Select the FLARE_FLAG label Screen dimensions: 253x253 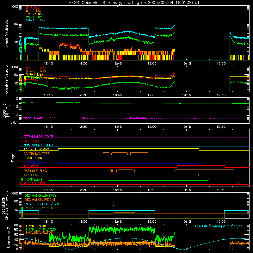pyautogui.click(x=33, y=158)
